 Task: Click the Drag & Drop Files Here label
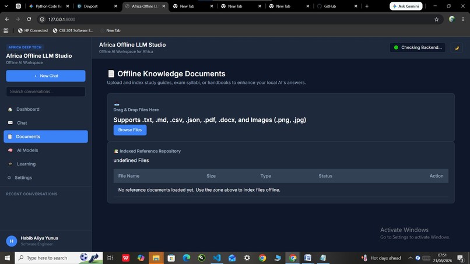coord(136,110)
